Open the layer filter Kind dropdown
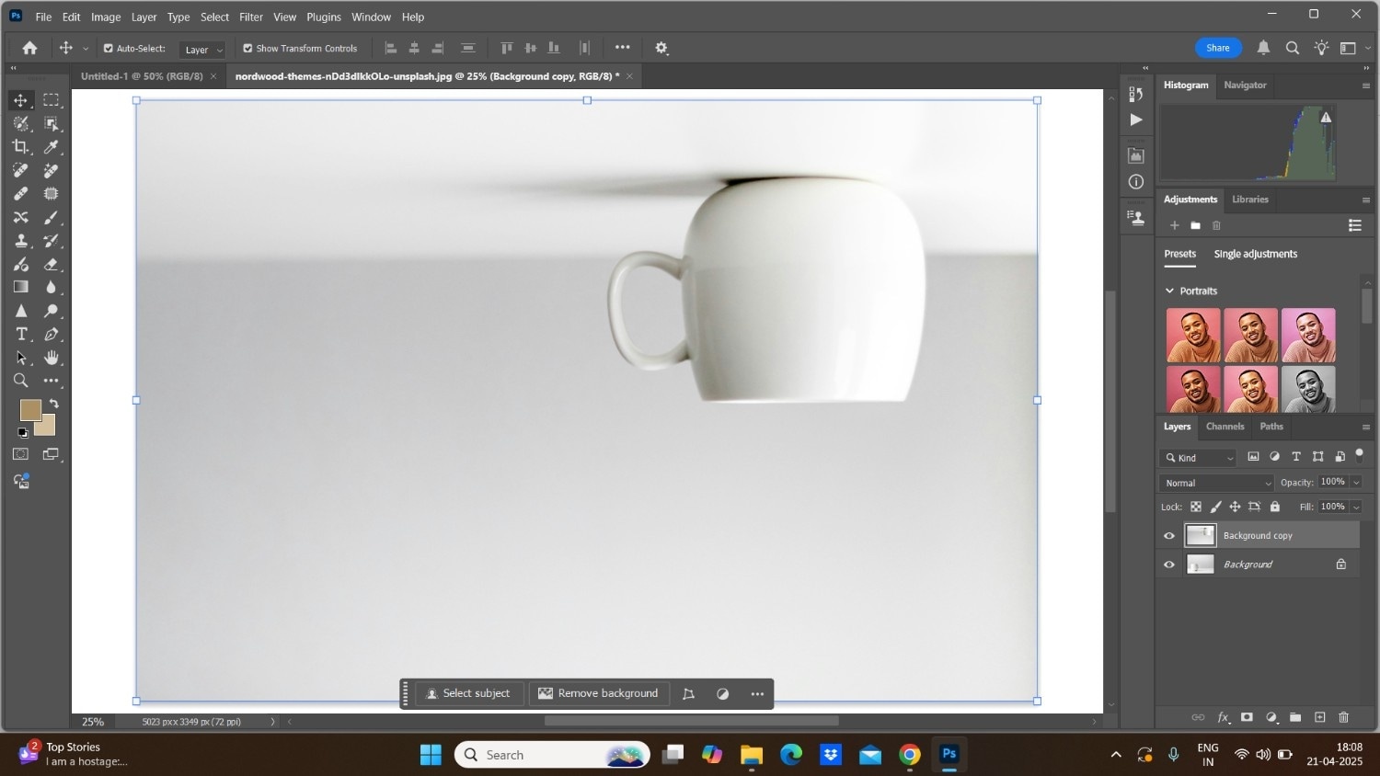This screenshot has height=776, width=1380. point(1199,458)
